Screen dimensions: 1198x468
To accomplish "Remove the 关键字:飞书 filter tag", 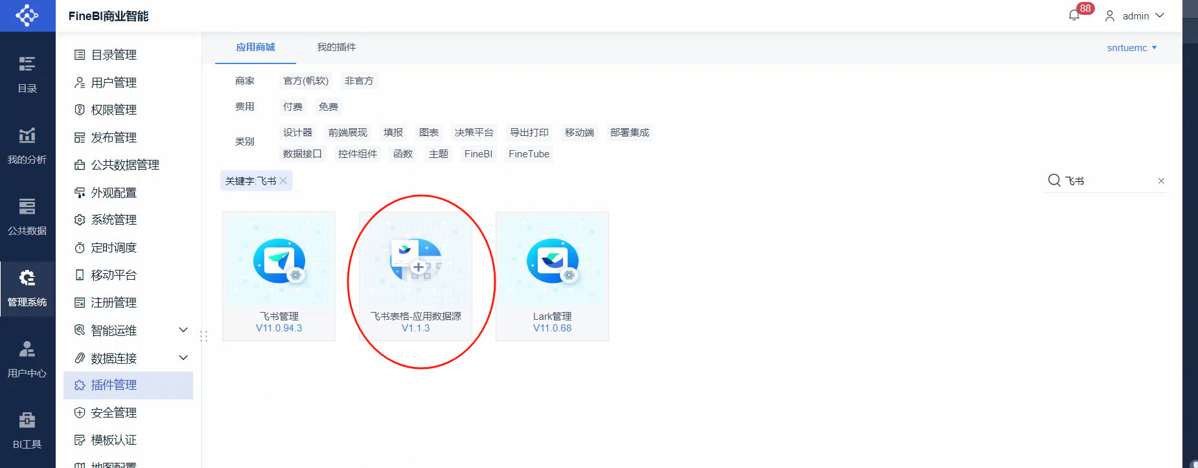I will (283, 181).
